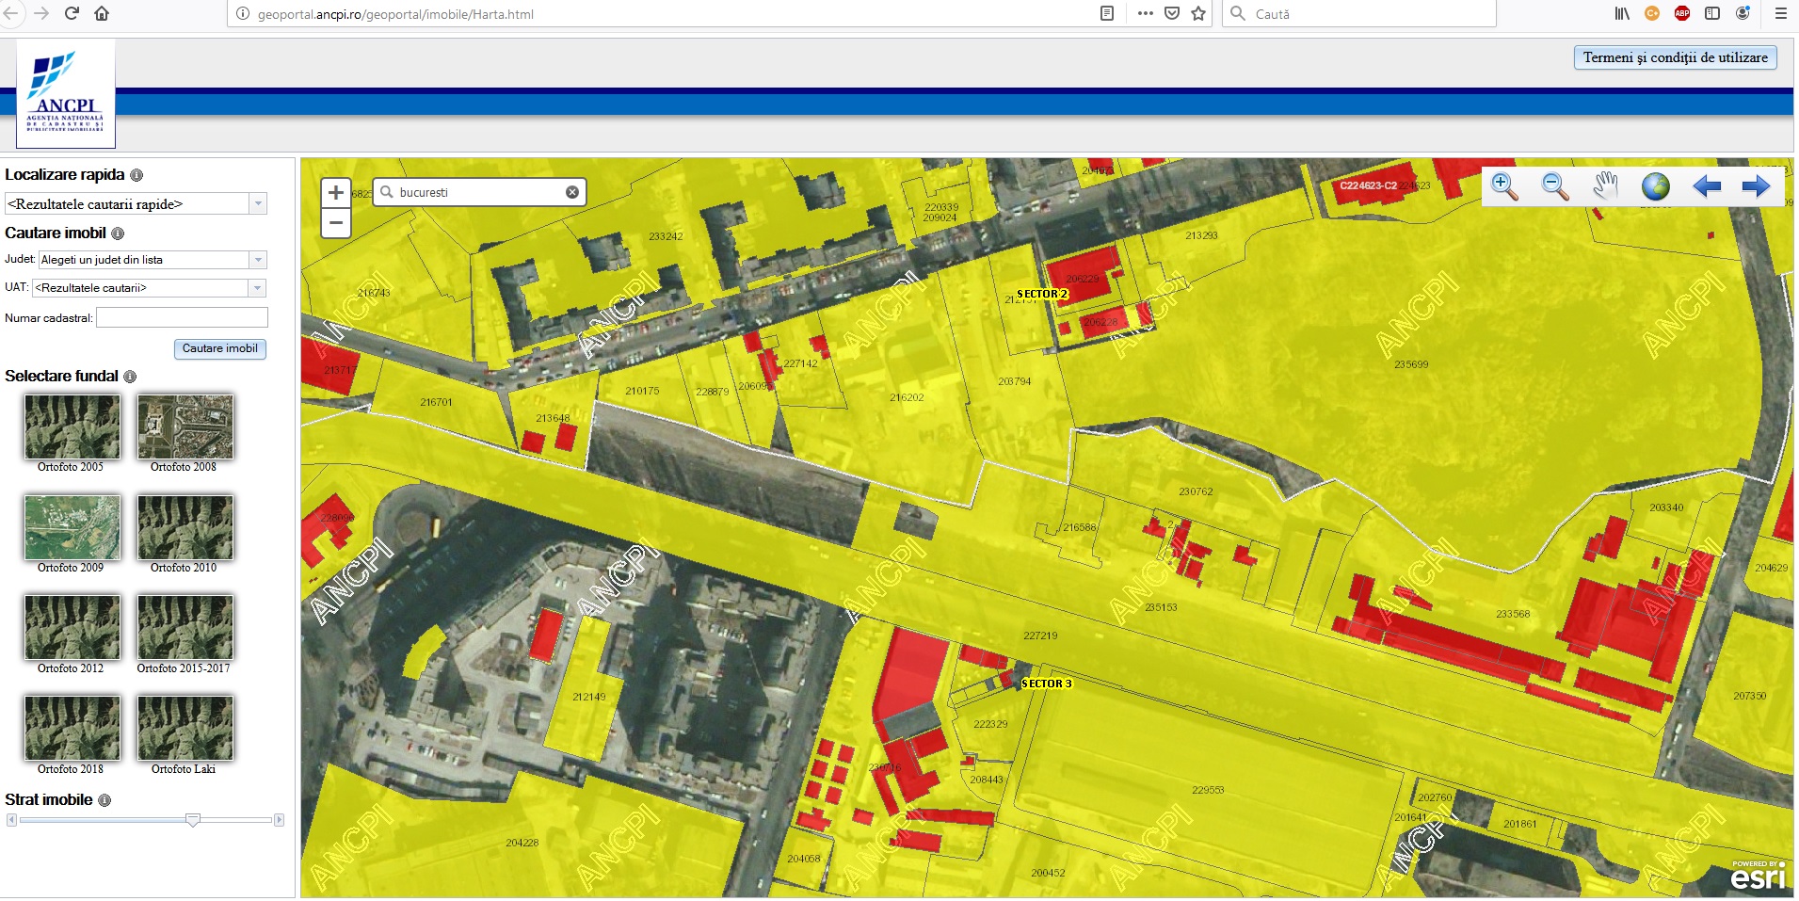The image size is (1799, 901).
Task: Click the map plus zoom button
Action: coord(336,193)
